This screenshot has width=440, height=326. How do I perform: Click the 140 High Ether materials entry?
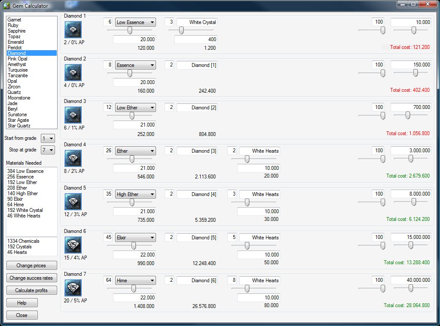pyautogui.click(x=22, y=193)
